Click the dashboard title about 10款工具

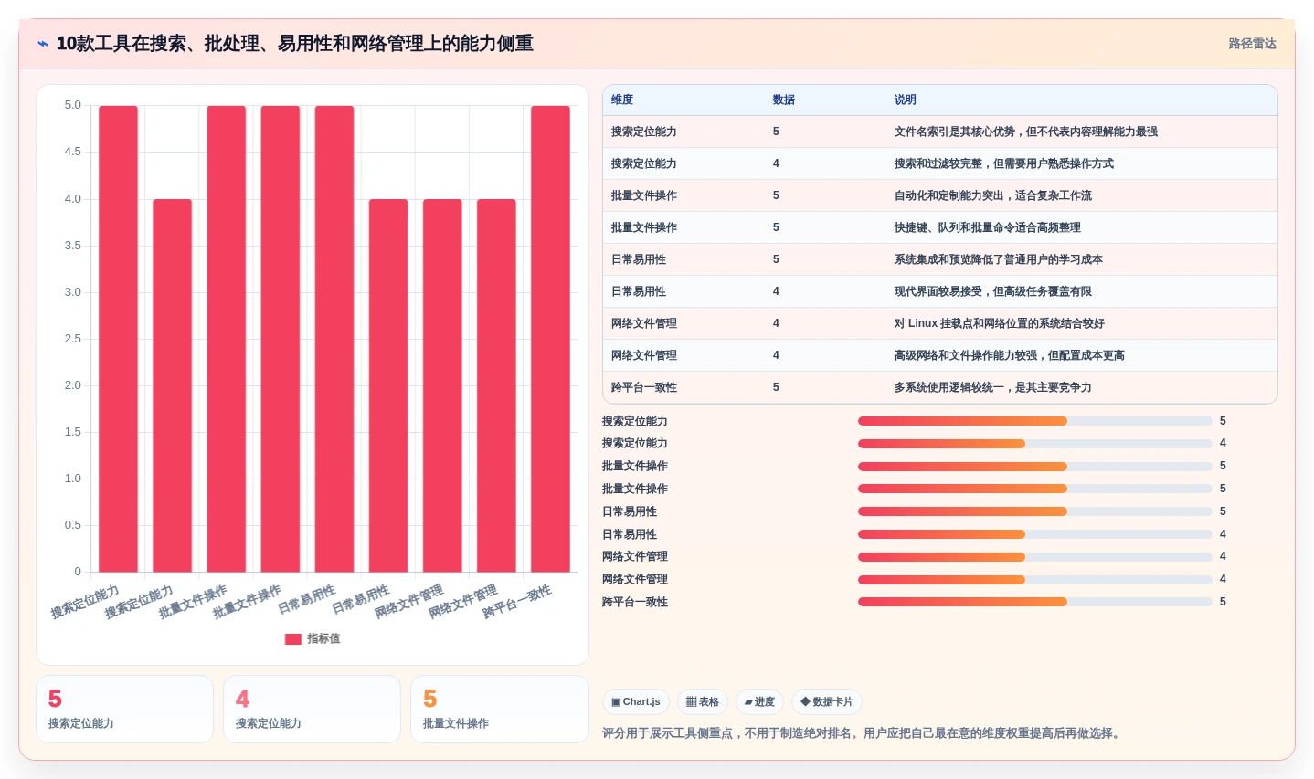pos(294,44)
